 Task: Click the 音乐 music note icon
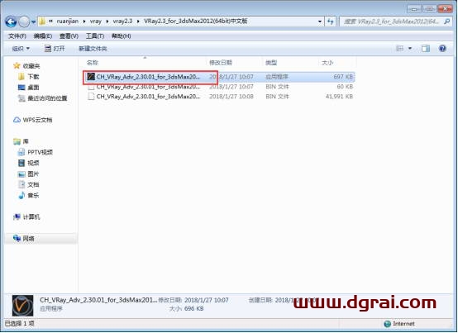point(21,195)
